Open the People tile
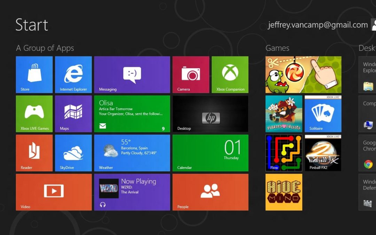This screenshot has width=376, height=235. (x=211, y=192)
